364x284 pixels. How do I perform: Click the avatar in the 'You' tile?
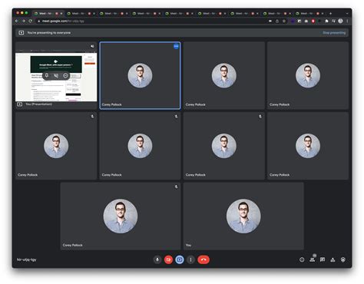click(243, 216)
